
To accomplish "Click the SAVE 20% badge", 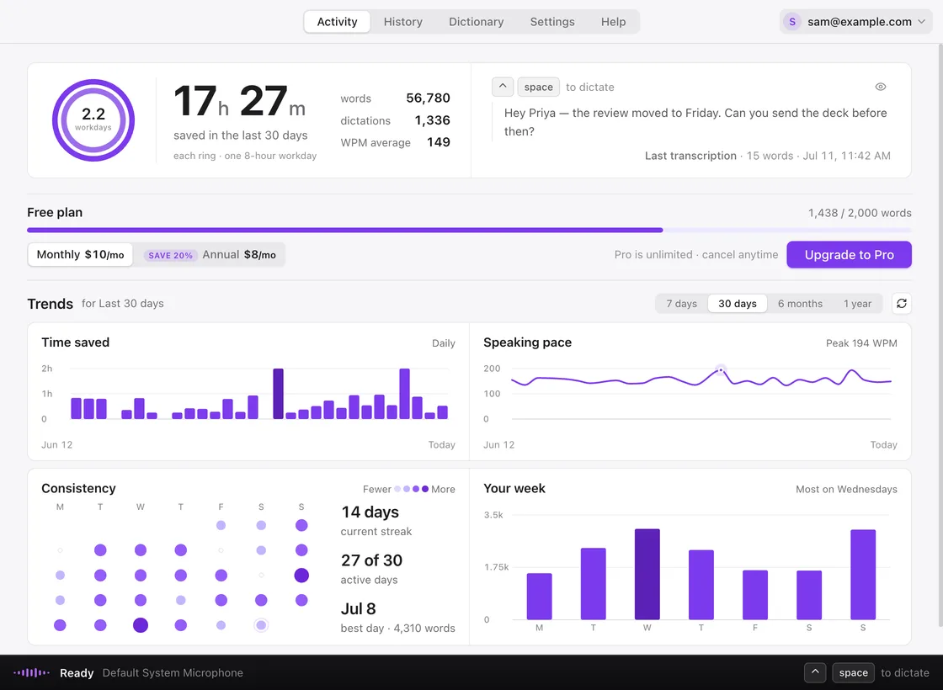I will 170,256.
